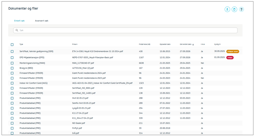Click the download icon button
Screen dimensions: 255x137
tap(227, 9)
